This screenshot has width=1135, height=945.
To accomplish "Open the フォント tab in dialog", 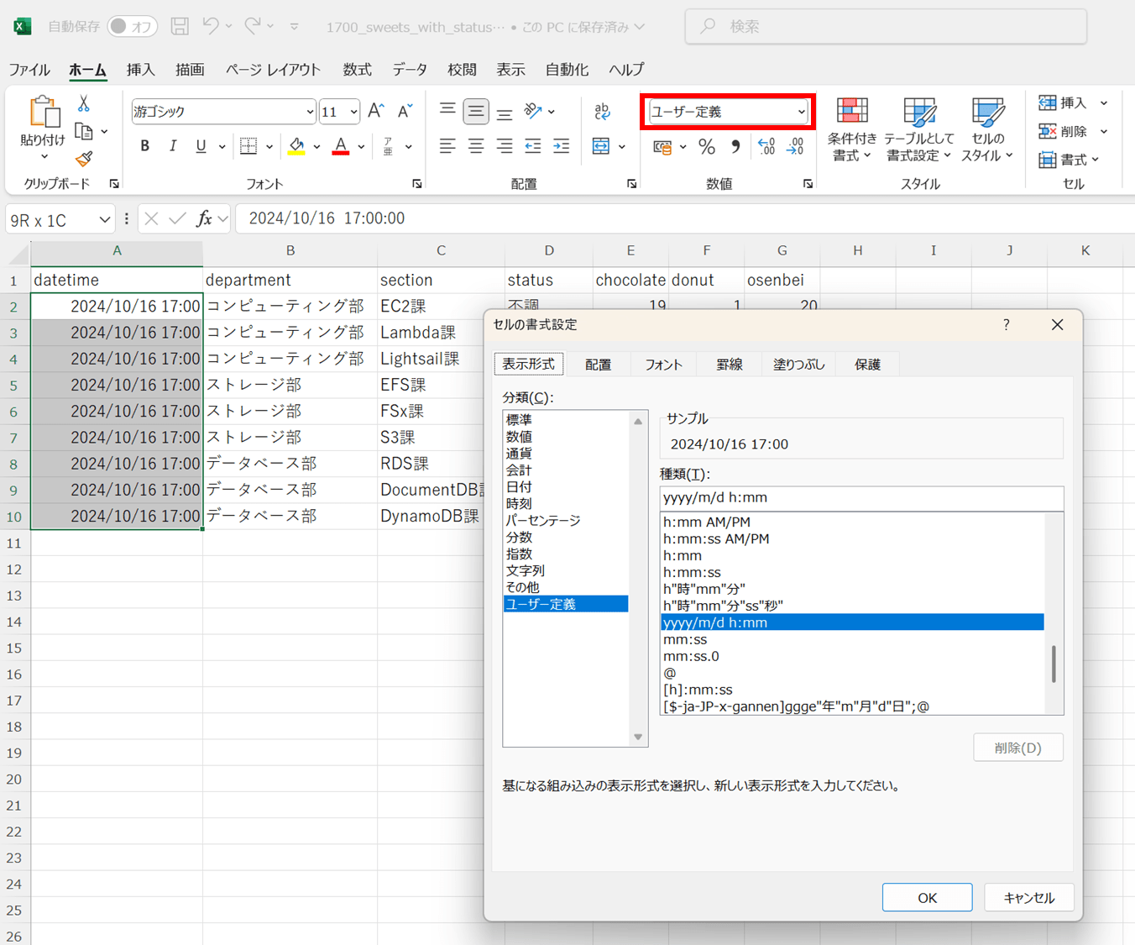I will [x=663, y=365].
